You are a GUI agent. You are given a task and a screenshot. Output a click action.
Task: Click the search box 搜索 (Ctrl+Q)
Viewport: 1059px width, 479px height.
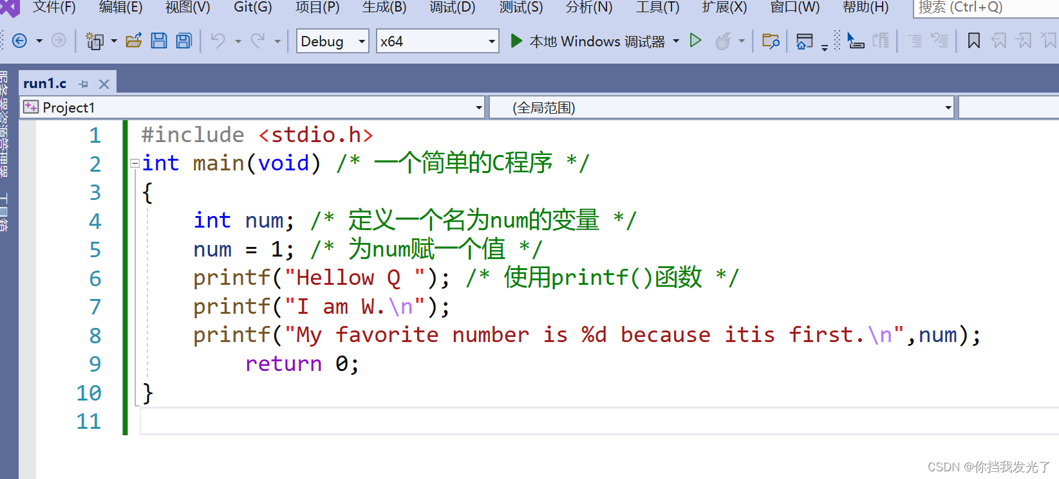point(985,7)
